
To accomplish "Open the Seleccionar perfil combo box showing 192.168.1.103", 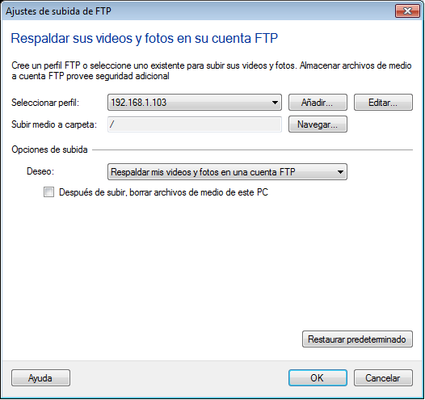I will click(x=195, y=103).
